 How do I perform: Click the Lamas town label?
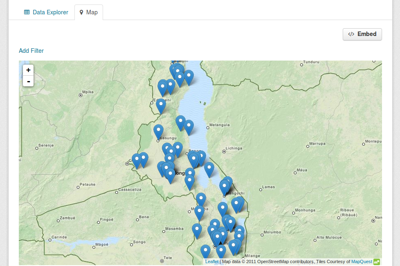tap(269, 187)
